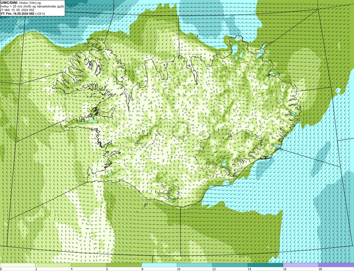Click the 2–4 m/s light green legend swatch
354x271 pixels.
tap(53, 265)
